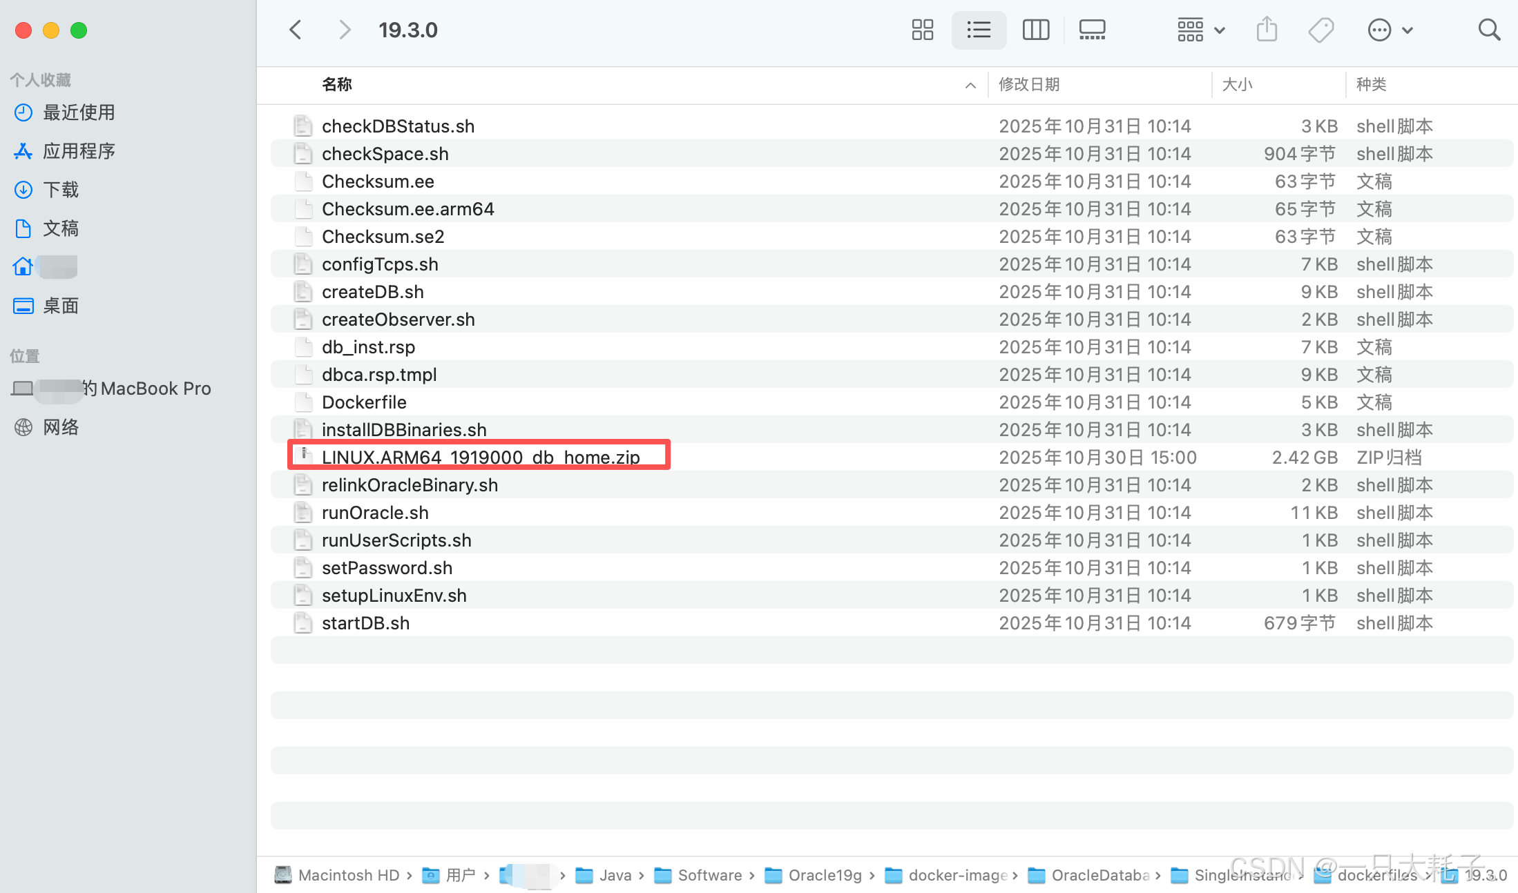
Task: Select the Dockerfile entry
Action: [364, 402]
